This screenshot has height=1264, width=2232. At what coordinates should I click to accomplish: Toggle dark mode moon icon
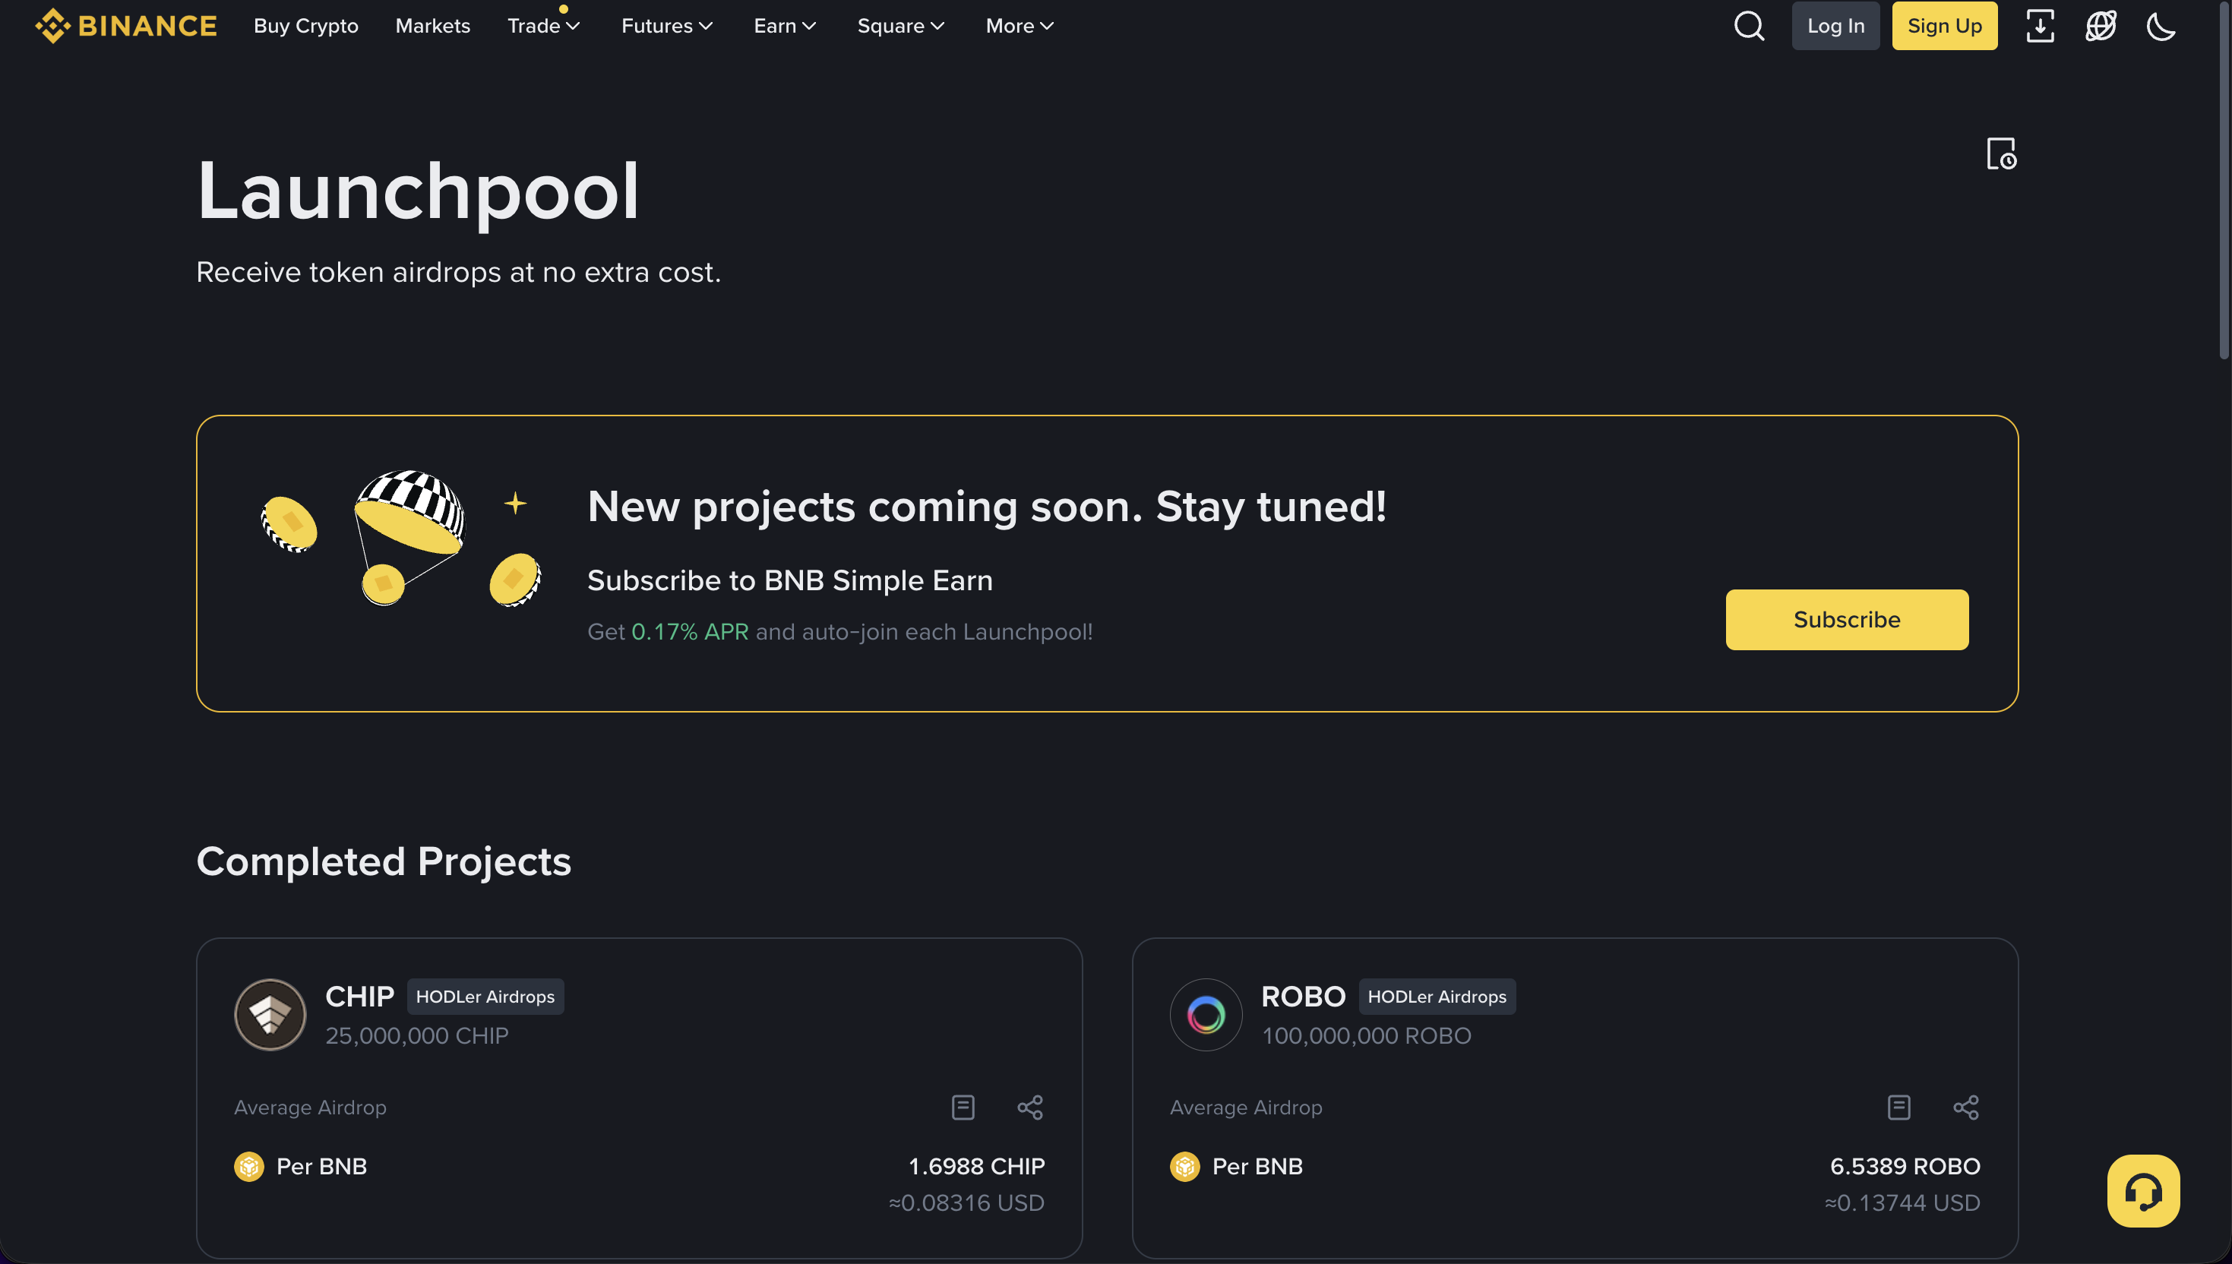click(x=2160, y=26)
